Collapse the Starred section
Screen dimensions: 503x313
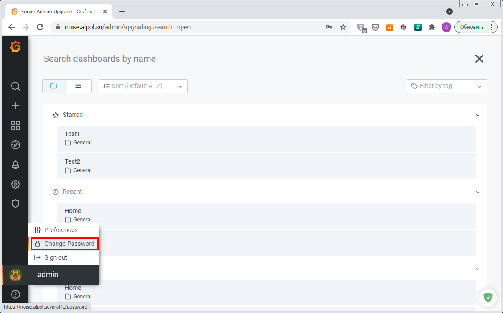[x=477, y=115]
